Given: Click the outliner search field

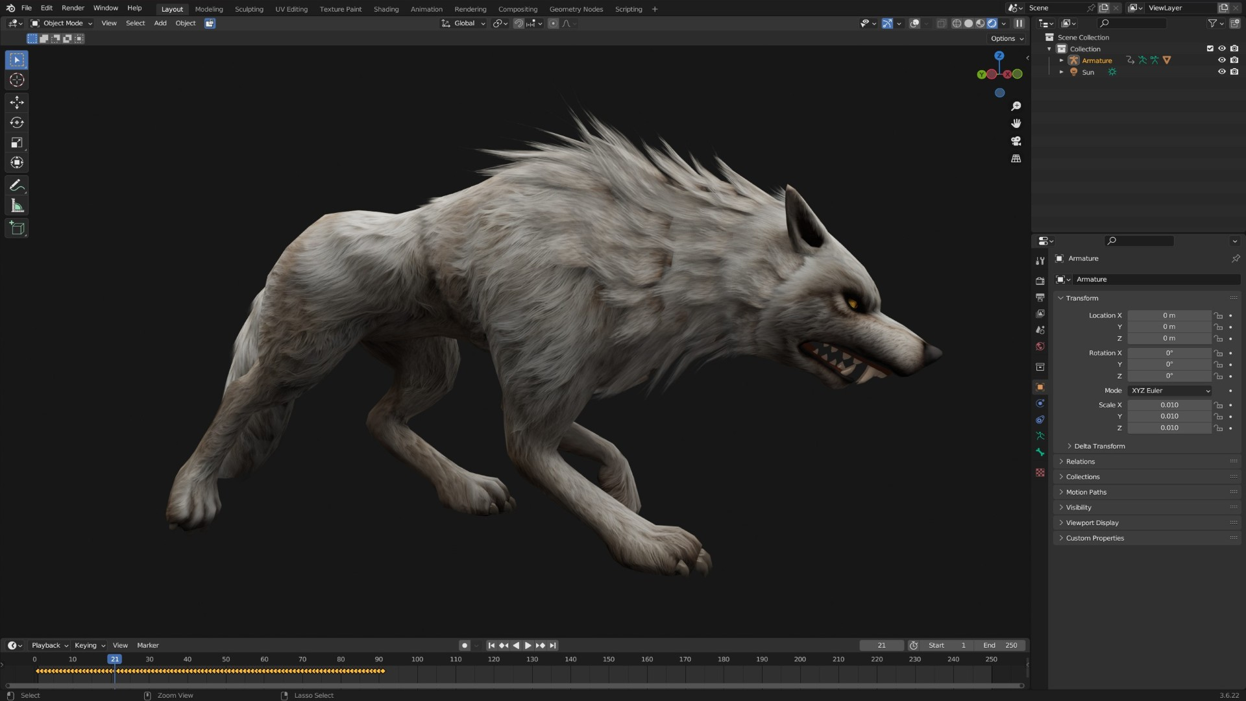Looking at the screenshot, I should pos(1132,23).
